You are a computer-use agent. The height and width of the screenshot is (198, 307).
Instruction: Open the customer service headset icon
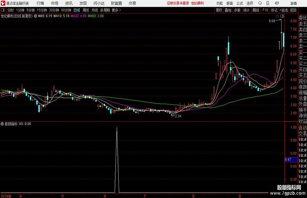coord(260,3)
